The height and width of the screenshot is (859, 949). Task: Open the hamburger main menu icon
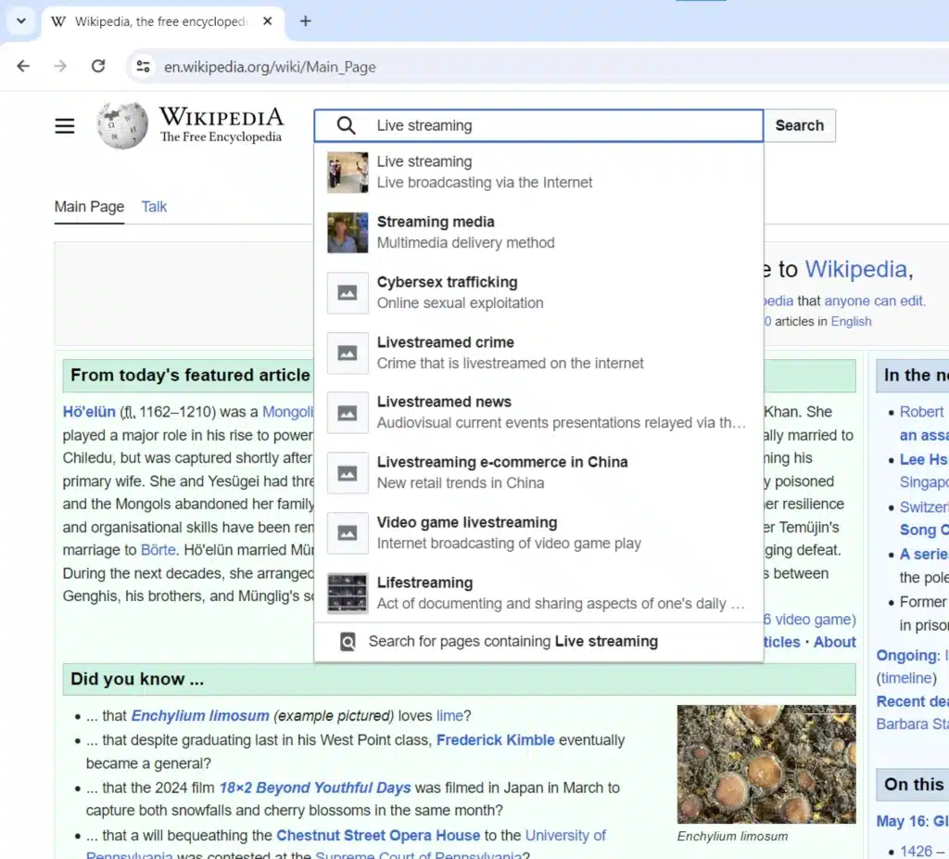coord(65,125)
